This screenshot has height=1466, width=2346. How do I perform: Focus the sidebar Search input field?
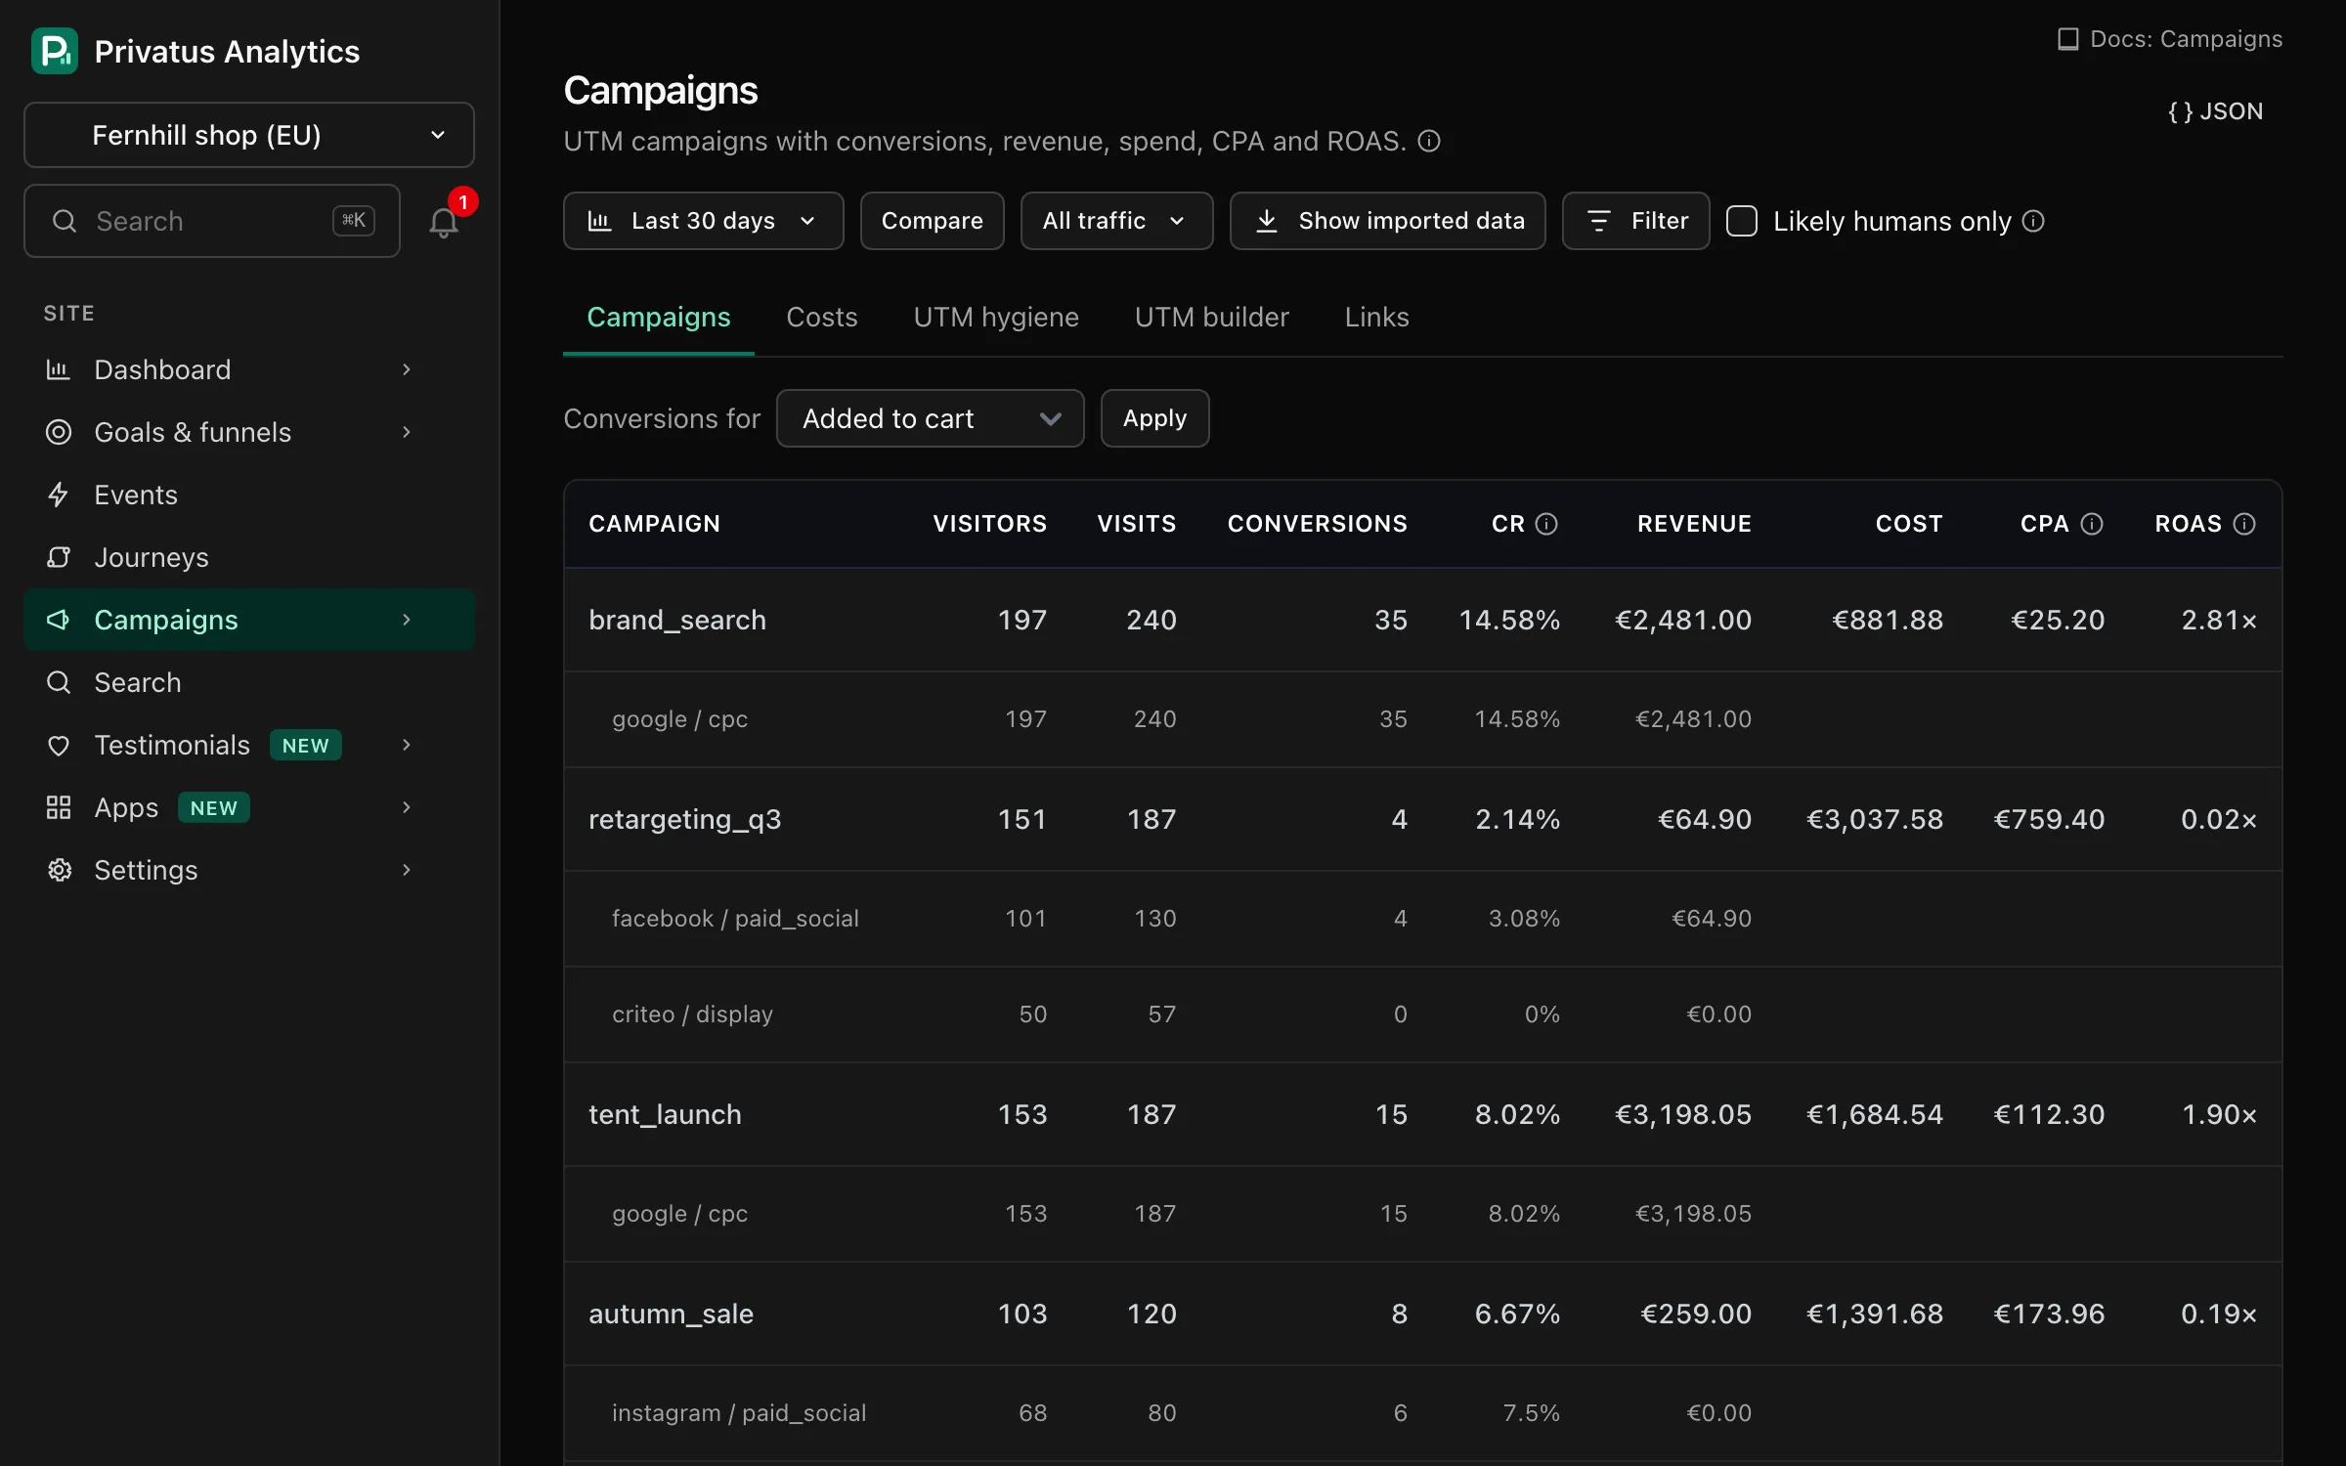pos(212,221)
